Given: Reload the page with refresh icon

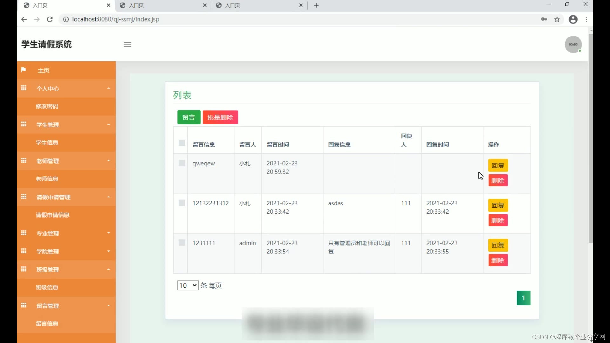Looking at the screenshot, I should [x=50, y=19].
